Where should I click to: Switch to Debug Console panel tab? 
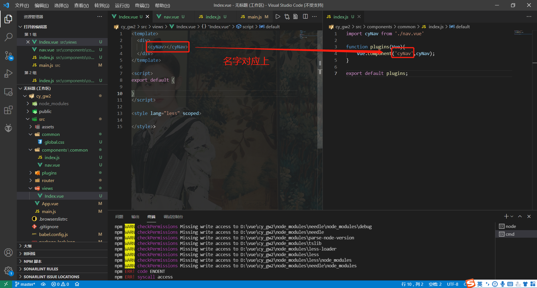tap(173, 217)
